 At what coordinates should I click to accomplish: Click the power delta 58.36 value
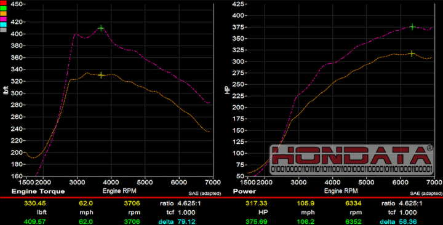pos(408,221)
